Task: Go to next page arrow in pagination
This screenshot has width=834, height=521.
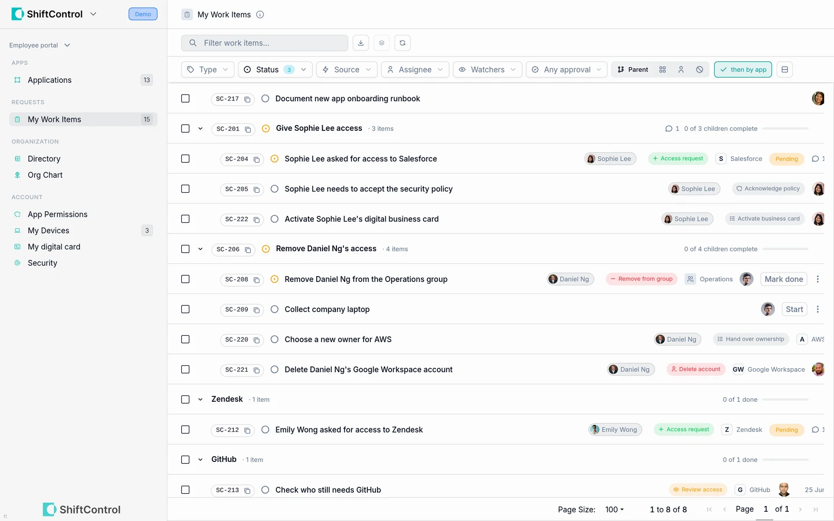Action: coord(800,509)
